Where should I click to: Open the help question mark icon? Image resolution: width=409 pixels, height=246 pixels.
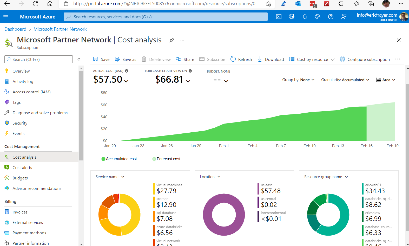click(331, 17)
